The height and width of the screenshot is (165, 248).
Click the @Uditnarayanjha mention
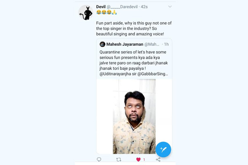(x=117, y=73)
